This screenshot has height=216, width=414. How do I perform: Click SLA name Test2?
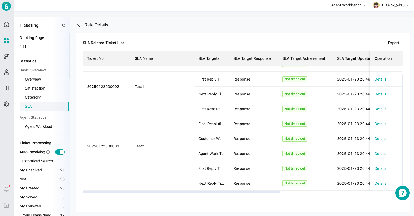point(140,146)
